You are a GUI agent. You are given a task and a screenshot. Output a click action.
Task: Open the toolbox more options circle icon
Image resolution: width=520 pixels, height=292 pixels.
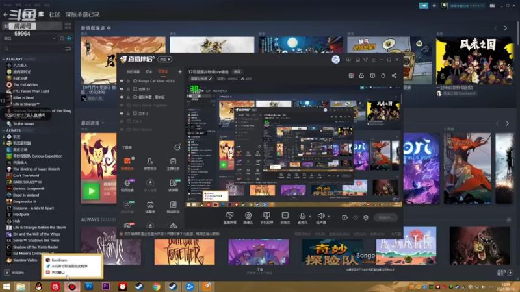[x=177, y=147]
